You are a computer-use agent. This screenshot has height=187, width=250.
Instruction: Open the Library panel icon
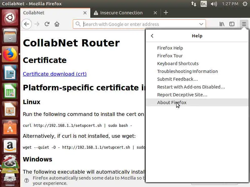[x=222, y=24]
